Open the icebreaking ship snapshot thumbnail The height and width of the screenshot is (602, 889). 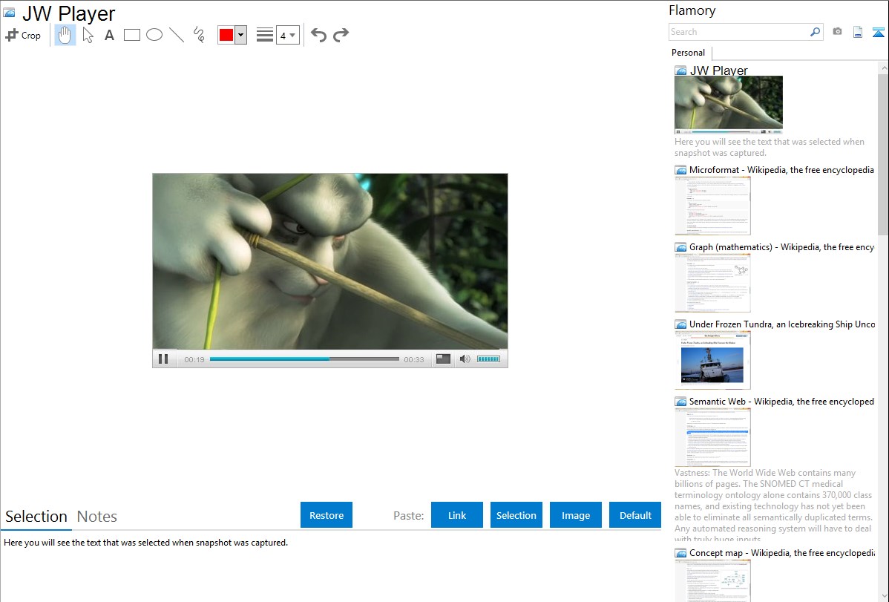pos(712,360)
